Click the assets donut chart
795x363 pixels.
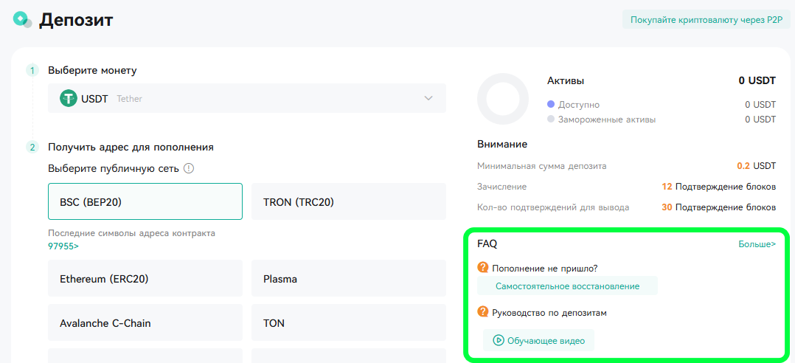[503, 99]
